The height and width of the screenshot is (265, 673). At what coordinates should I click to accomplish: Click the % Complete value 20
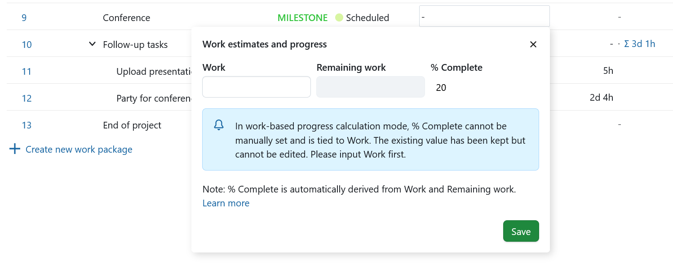441,88
